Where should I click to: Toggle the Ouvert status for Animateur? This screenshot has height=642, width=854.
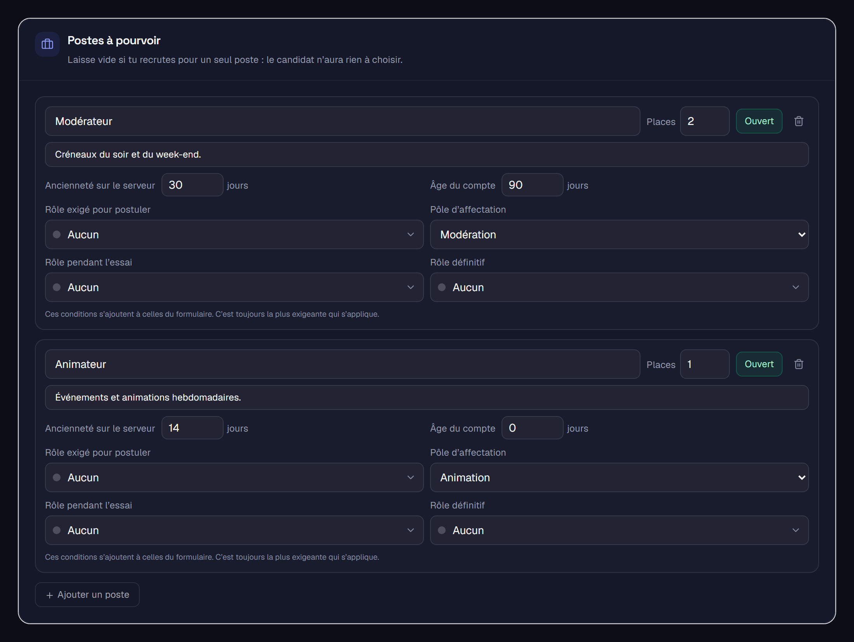pyautogui.click(x=759, y=364)
